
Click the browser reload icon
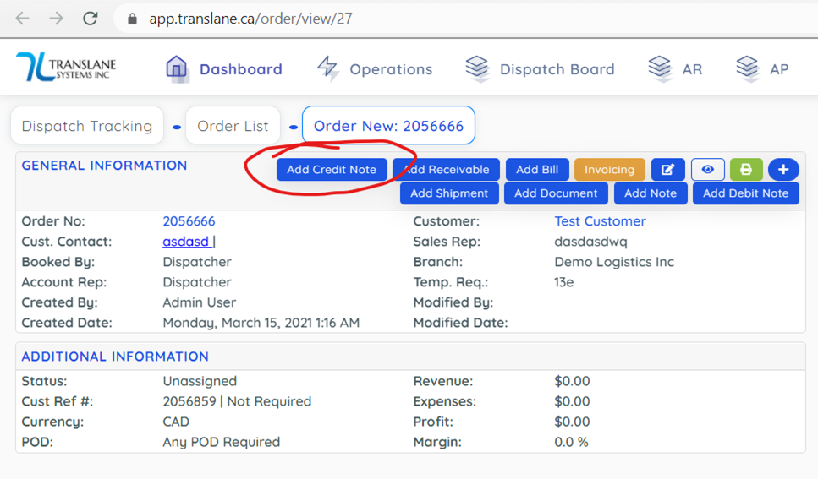pos(90,19)
